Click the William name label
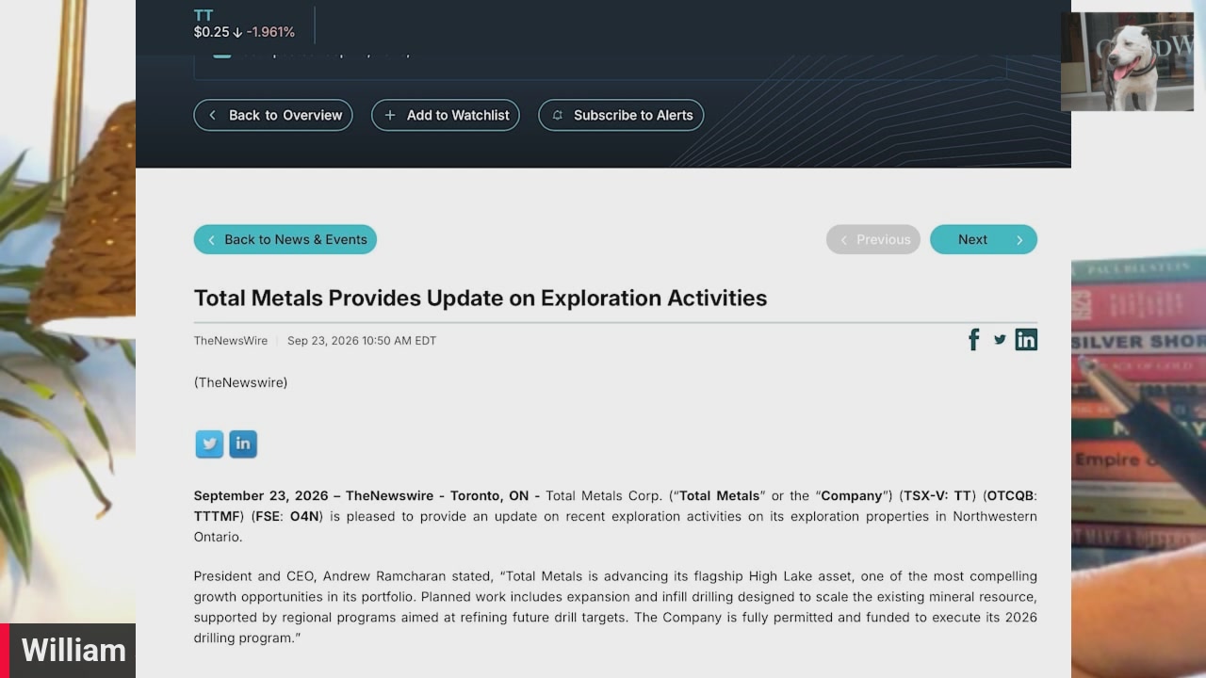The width and height of the screenshot is (1206, 678). pos(73,651)
